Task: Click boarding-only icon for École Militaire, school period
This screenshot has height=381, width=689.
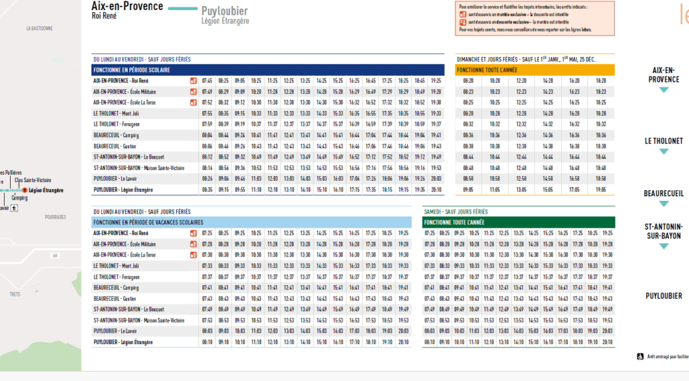Action: coord(193,91)
